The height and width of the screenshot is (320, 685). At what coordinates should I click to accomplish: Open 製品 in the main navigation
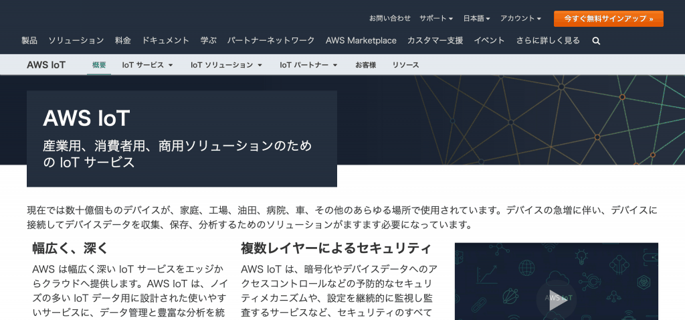[x=29, y=41]
